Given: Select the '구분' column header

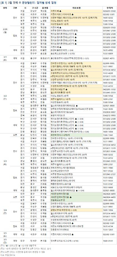Looking at the screenshot, I should tap(15, 8).
